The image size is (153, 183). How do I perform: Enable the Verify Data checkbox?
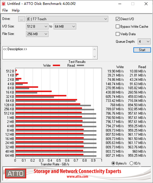118,34
